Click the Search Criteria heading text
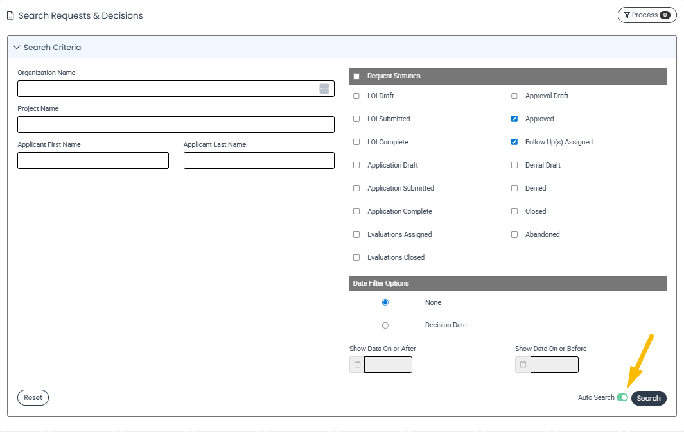 pos(53,47)
